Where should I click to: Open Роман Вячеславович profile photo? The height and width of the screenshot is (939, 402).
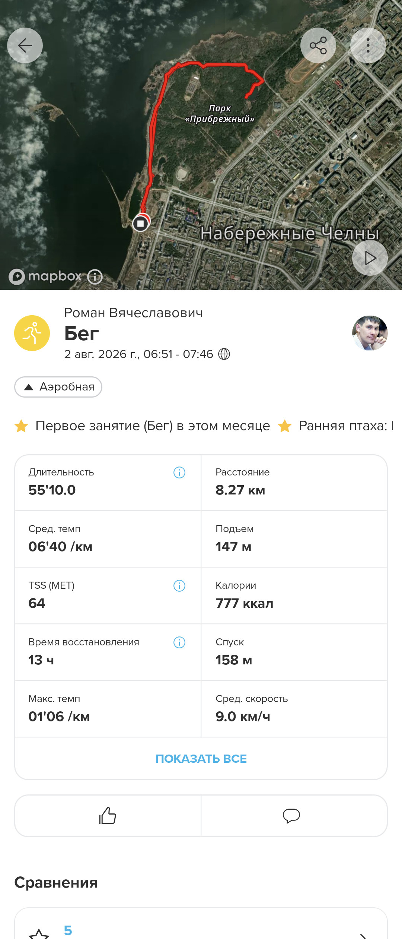[370, 333]
